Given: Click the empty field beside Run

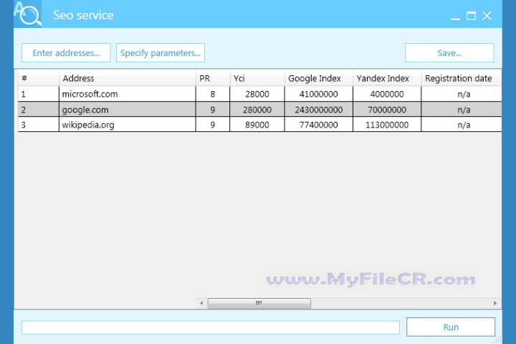Looking at the screenshot, I should 211,328.
